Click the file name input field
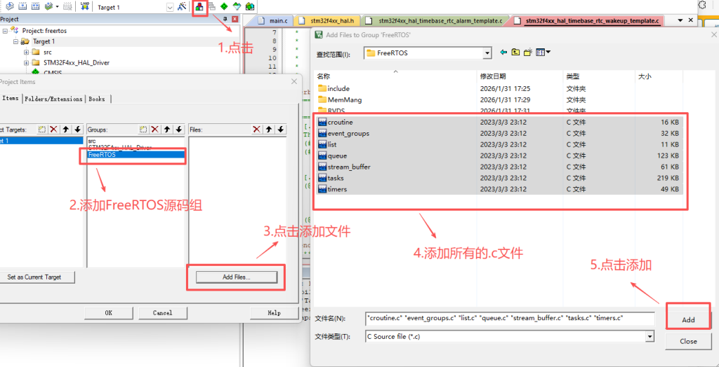Viewport: 719px width, 367px height. pyautogui.click(x=510, y=319)
